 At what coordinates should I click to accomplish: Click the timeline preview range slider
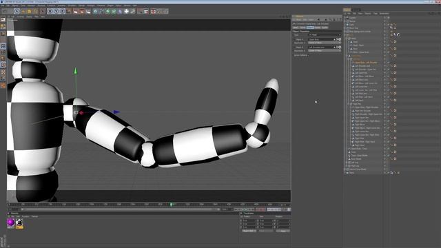121,209
